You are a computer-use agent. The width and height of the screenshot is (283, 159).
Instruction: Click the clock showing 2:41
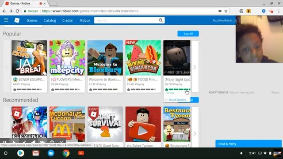[x=252, y=153]
